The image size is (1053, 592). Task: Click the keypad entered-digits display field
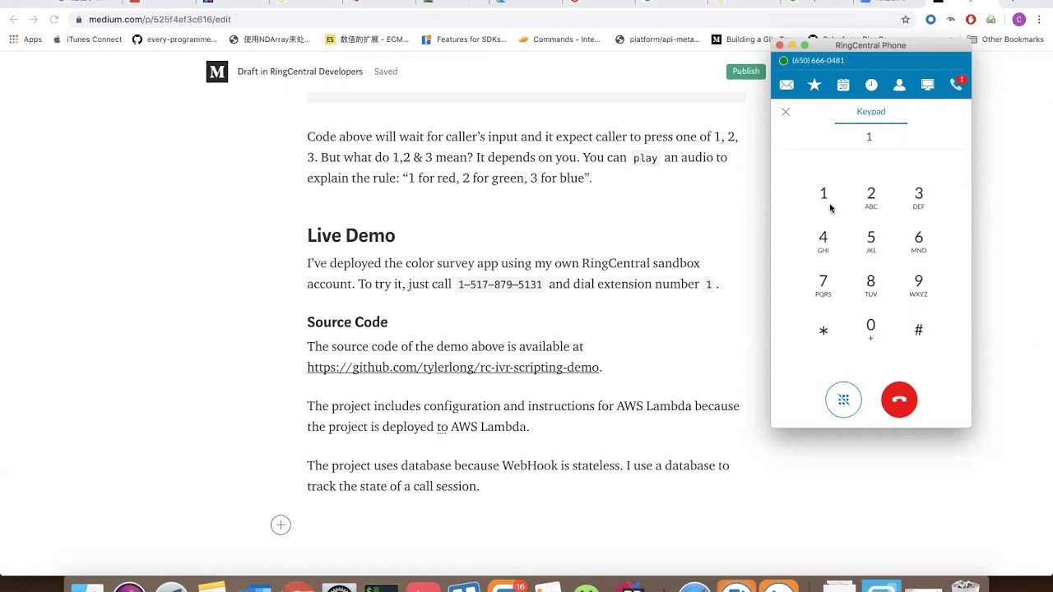(870, 137)
